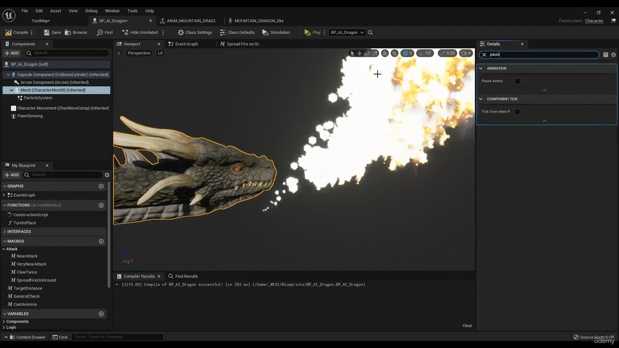Open the Window menu
The image size is (619, 348).
tap(112, 11)
